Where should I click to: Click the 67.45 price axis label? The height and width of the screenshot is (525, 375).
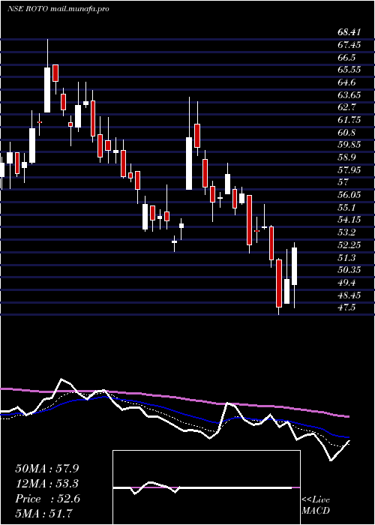[349, 45]
